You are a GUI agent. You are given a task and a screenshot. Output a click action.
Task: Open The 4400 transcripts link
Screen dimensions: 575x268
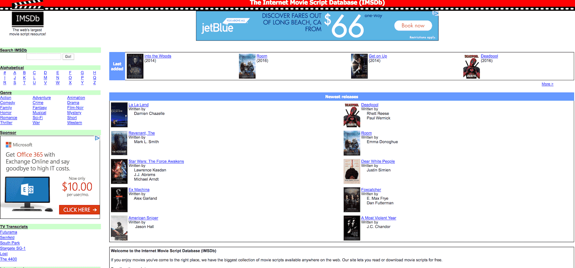pos(8,259)
